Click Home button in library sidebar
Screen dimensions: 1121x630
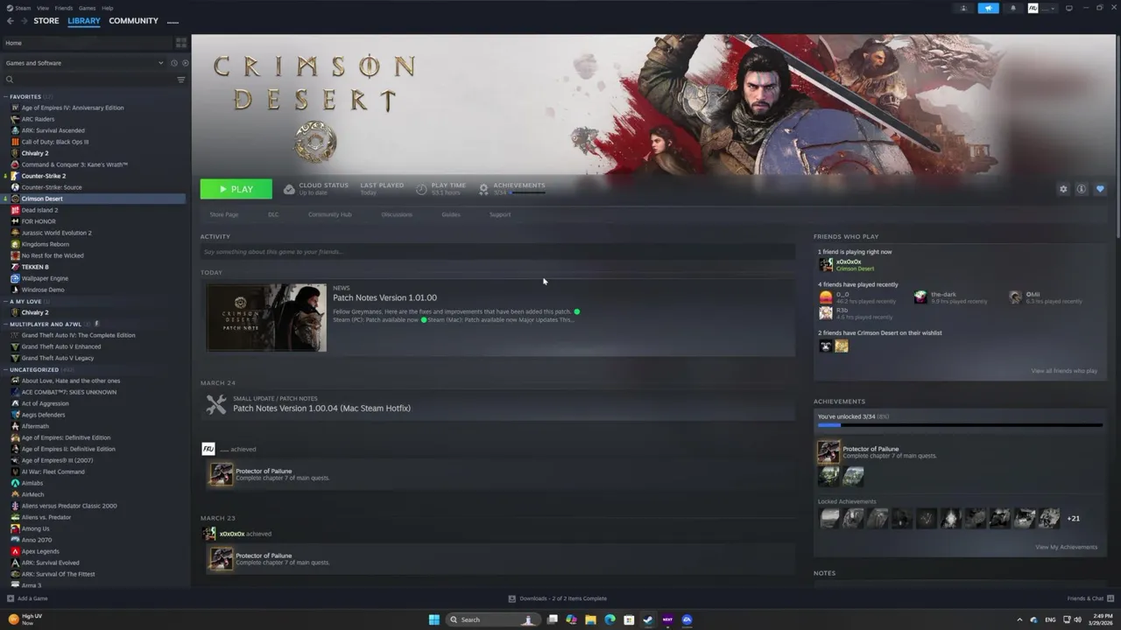pyautogui.click(x=86, y=43)
